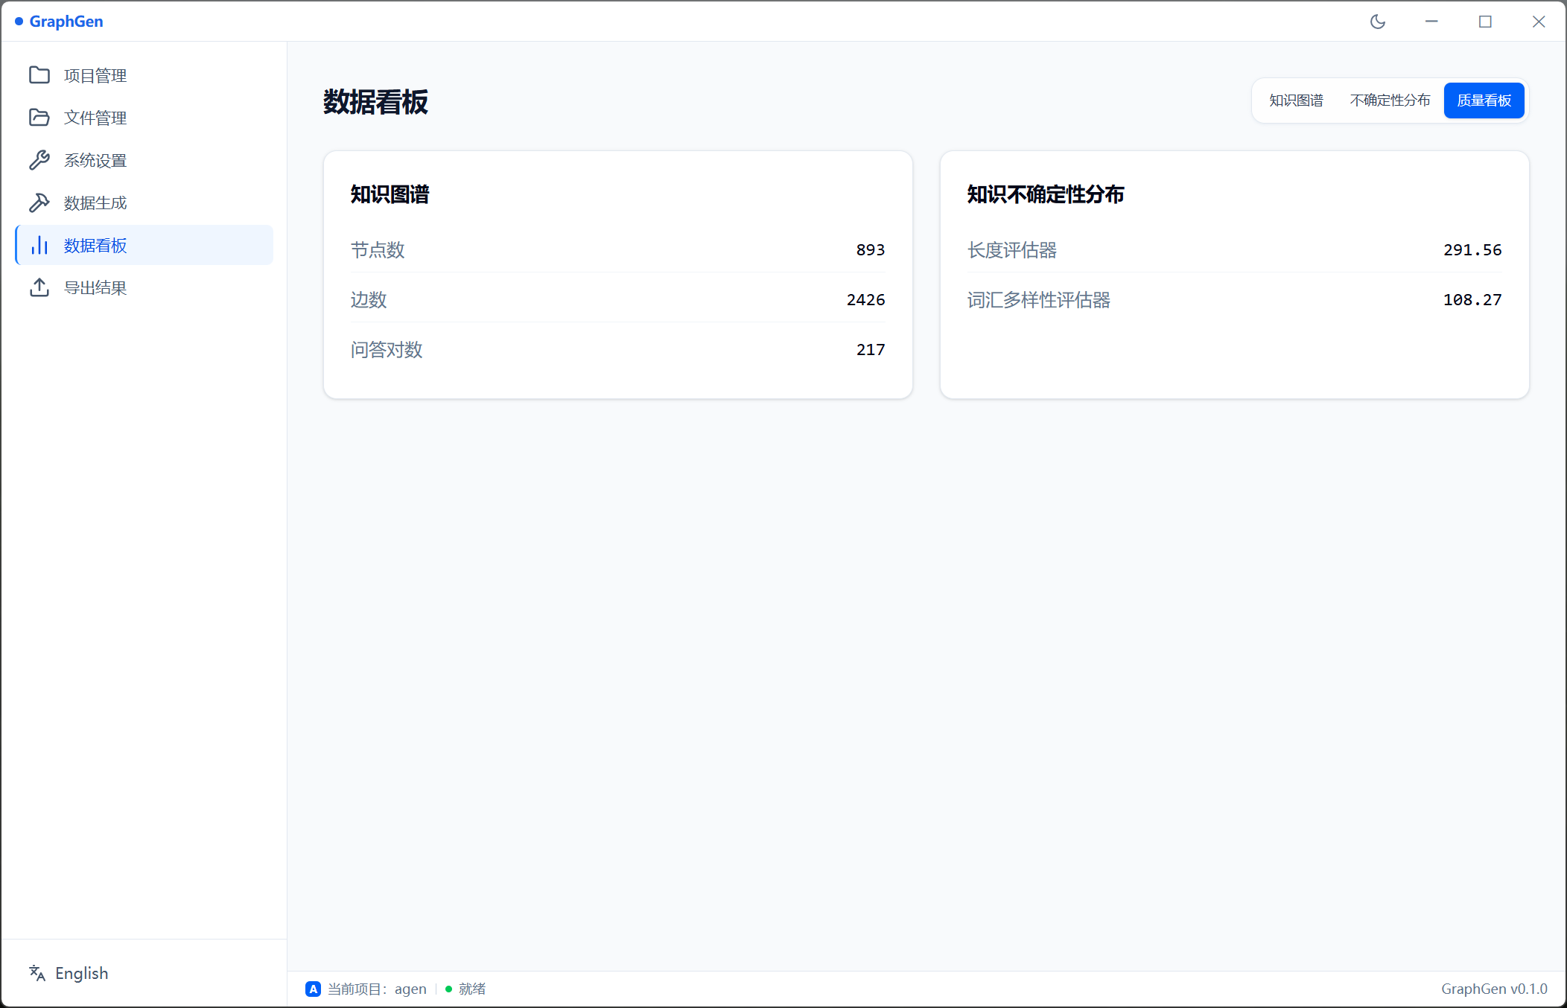The image size is (1567, 1008).
Task: Click the node count value 893
Action: 871,250
